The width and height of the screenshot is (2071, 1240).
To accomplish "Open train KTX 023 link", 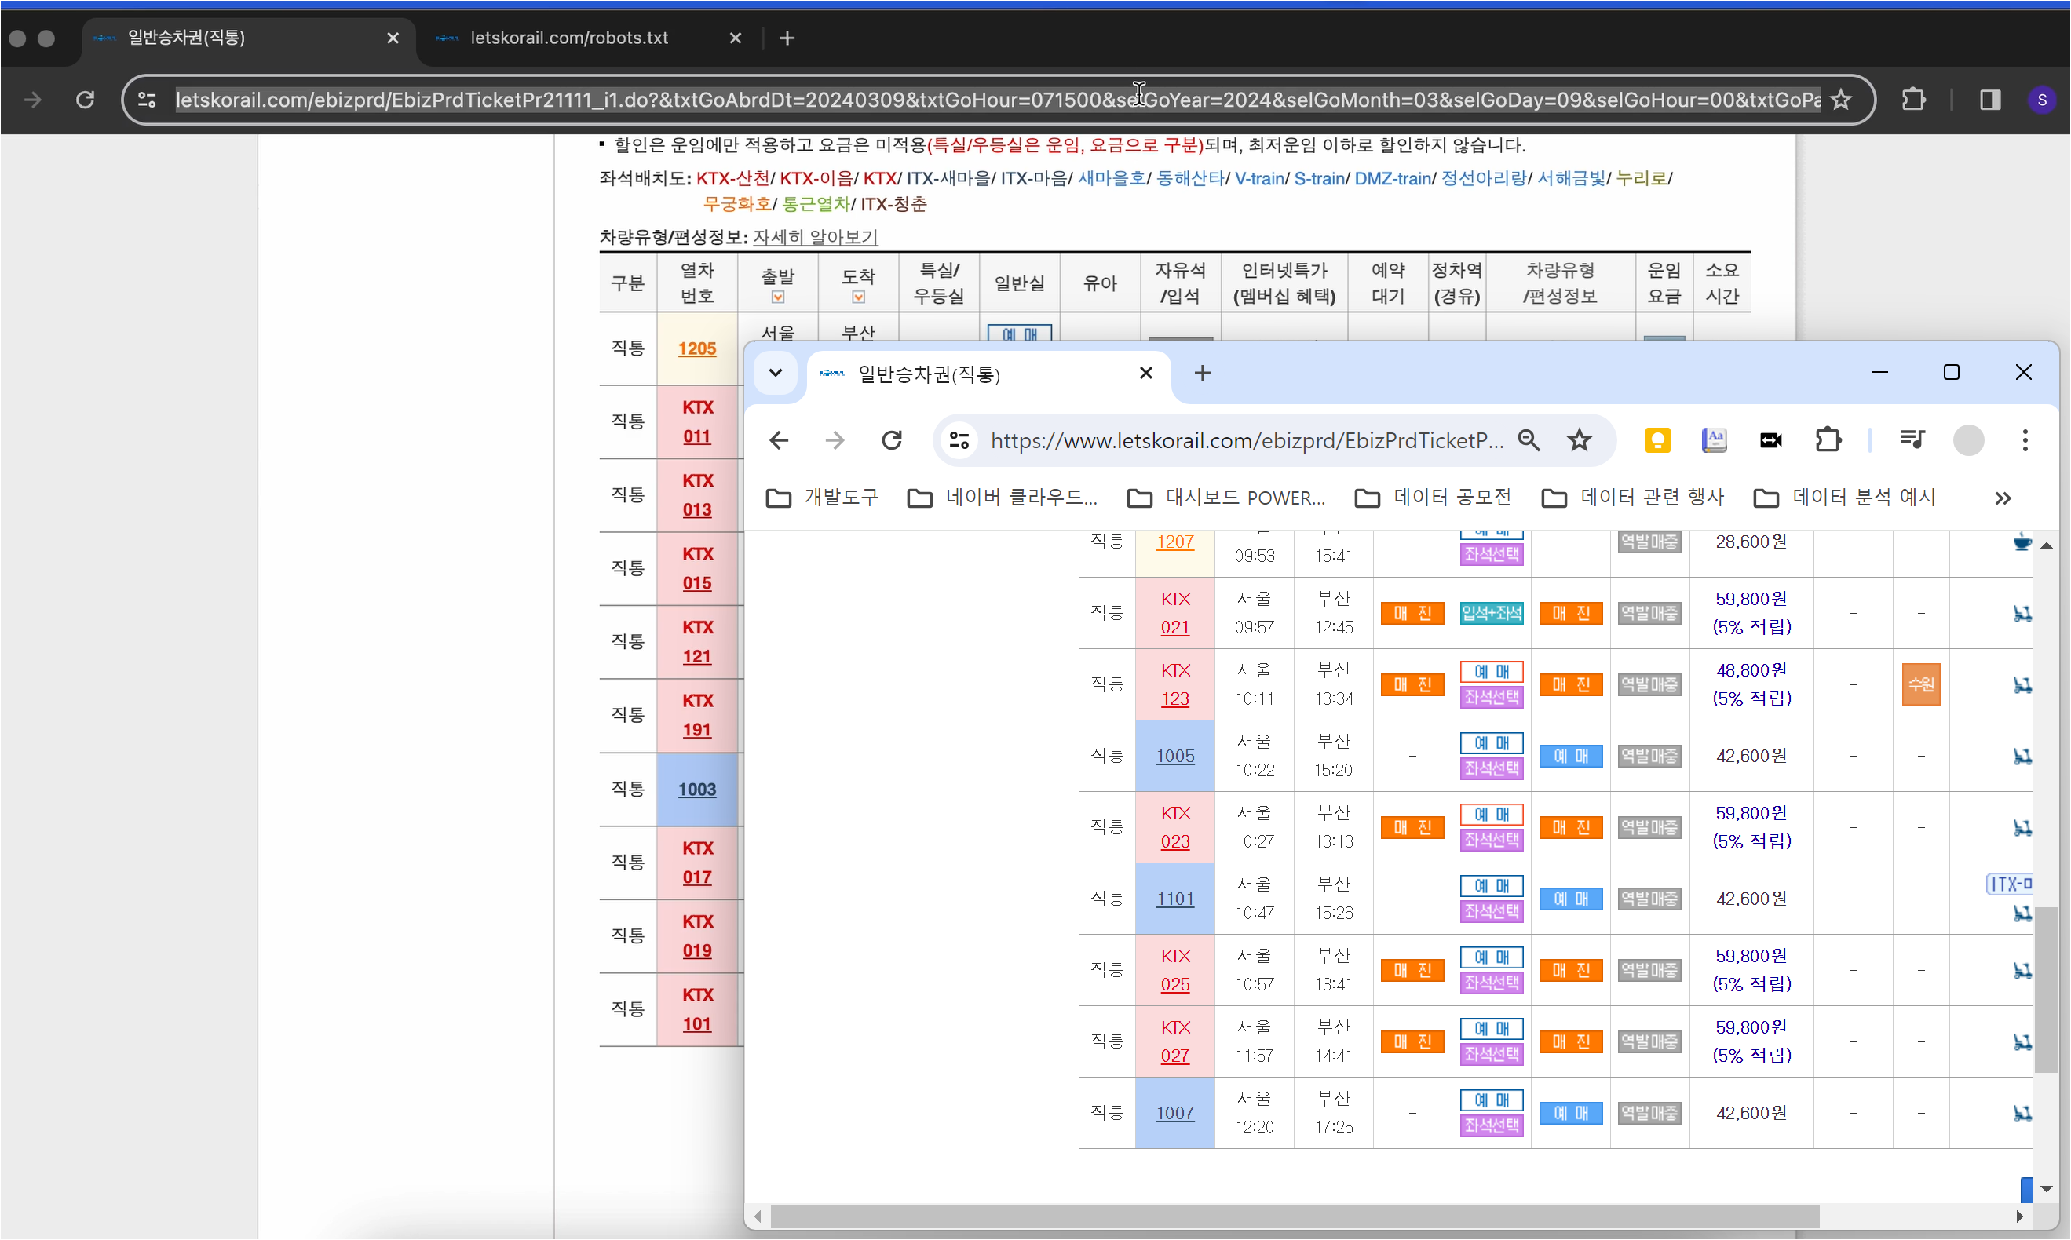I will [x=1174, y=841].
